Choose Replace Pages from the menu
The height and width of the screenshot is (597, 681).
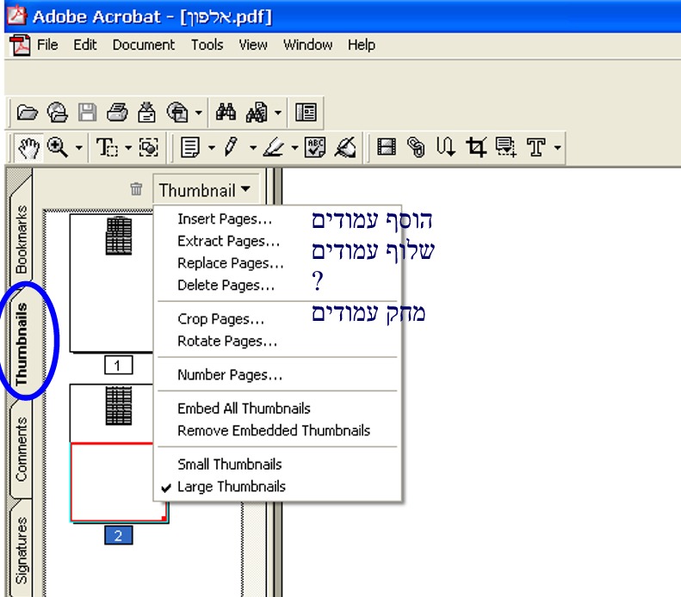276,263
